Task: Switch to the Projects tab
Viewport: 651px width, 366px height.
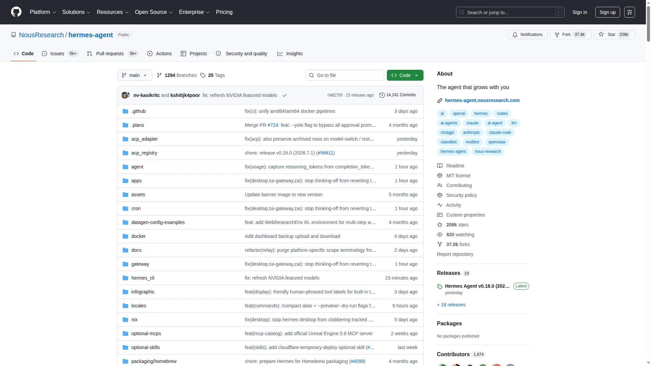Action: point(194,54)
